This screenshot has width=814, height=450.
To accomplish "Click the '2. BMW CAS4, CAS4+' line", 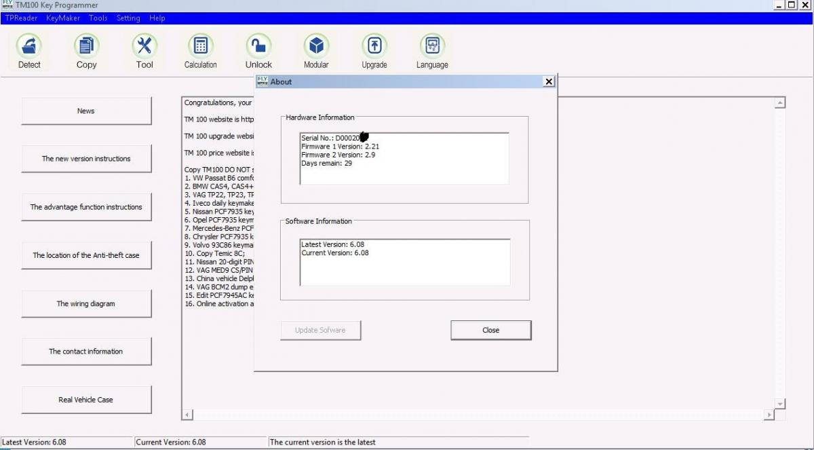I will tap(219, 186).
